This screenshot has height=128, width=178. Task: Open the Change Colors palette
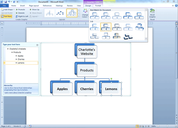coord(85,13)
